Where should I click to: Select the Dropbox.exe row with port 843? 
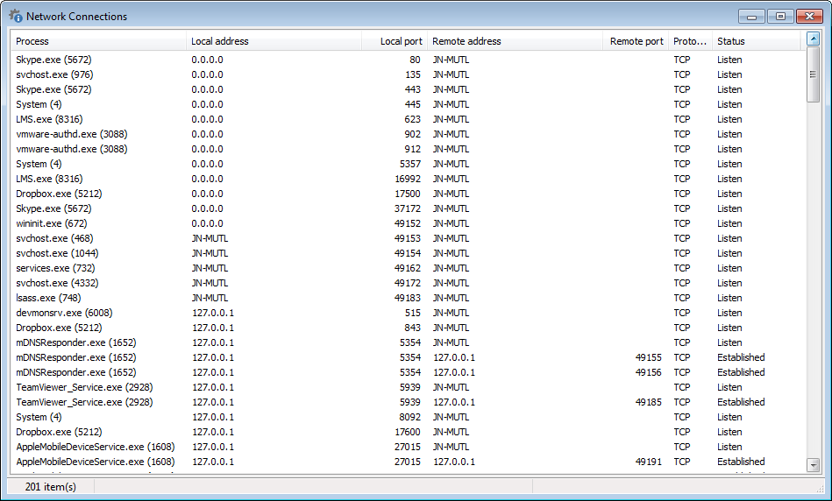tap(408, 328)
